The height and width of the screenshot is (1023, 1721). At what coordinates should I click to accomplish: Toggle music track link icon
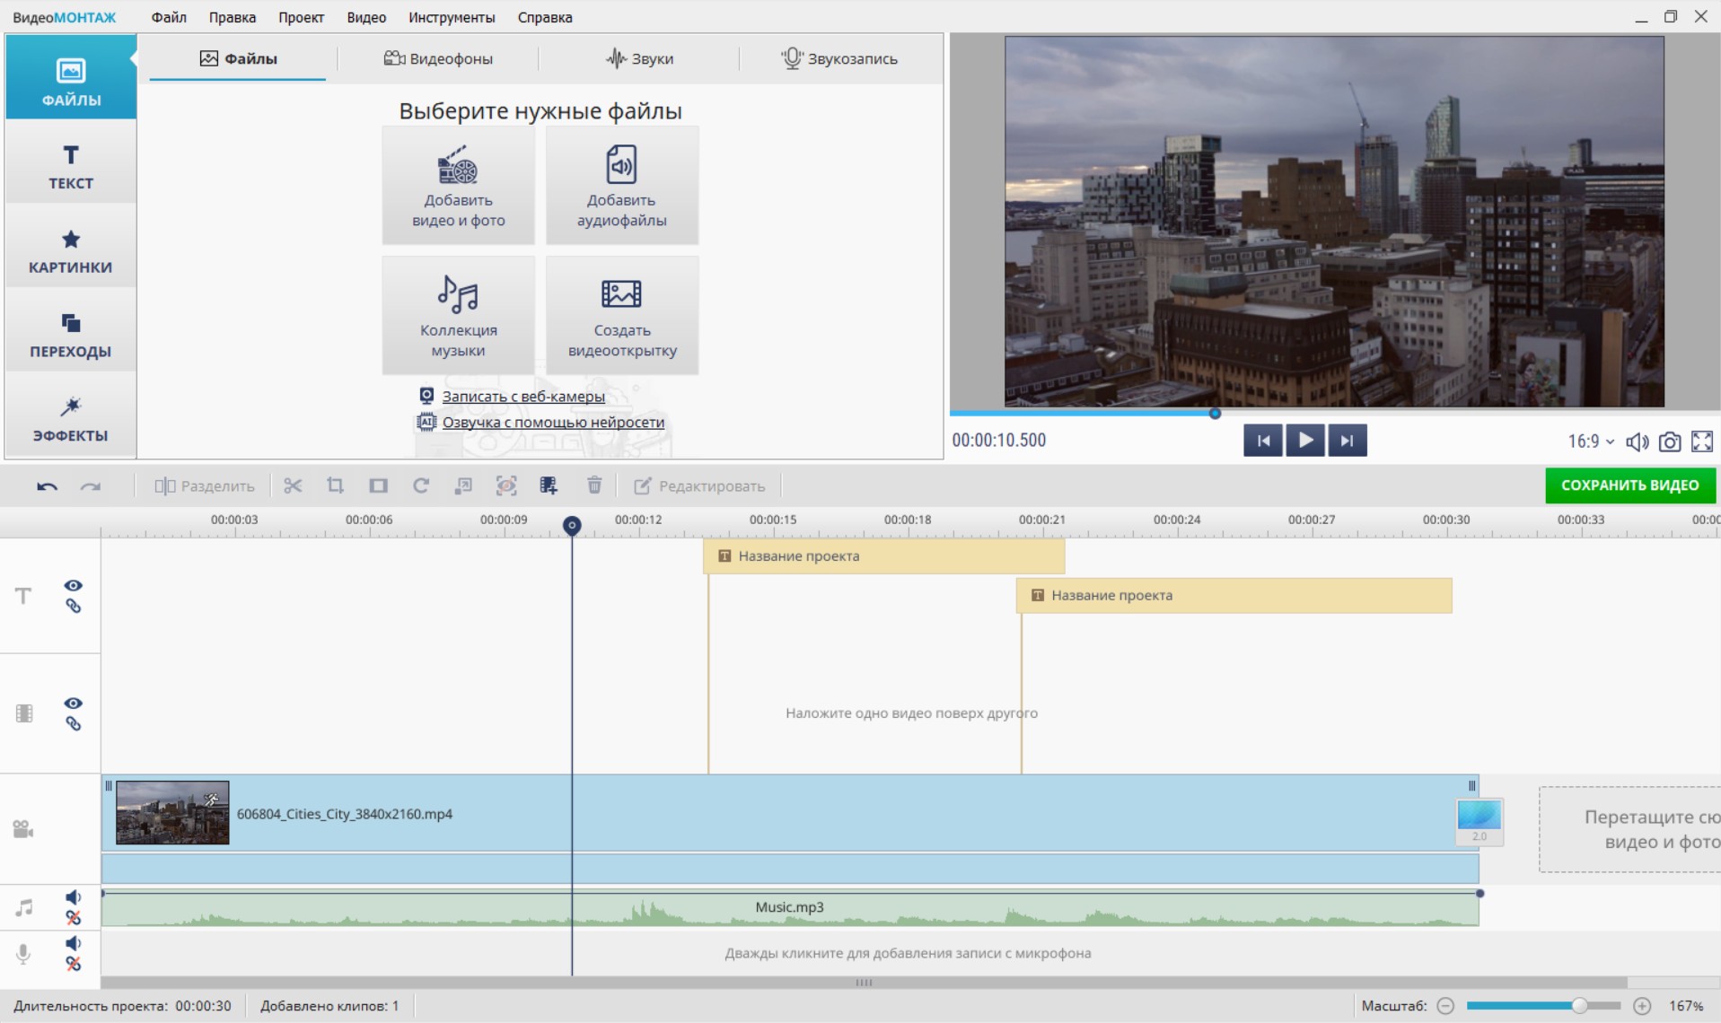pos(73,918)
